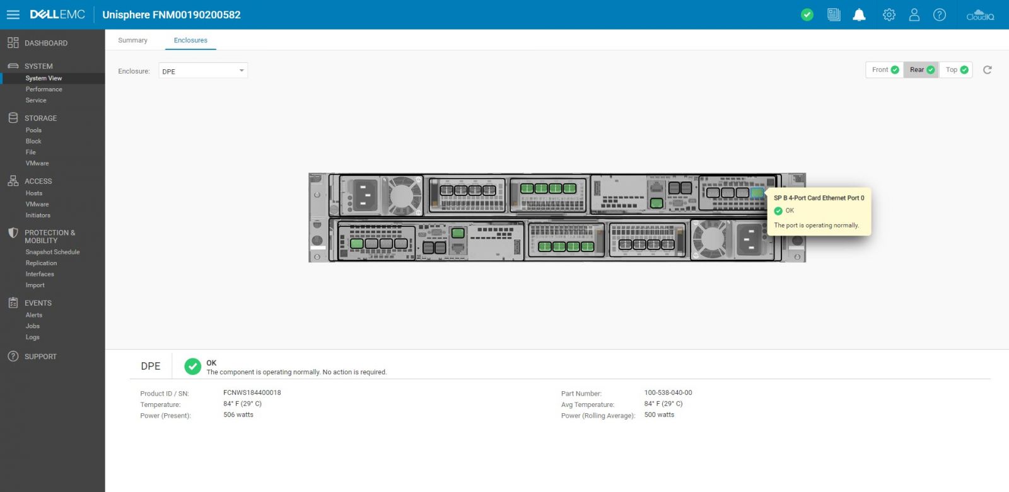Open the hamburger navigation menu
Screen dimensions: 1009x492
[x=13, y=14]
